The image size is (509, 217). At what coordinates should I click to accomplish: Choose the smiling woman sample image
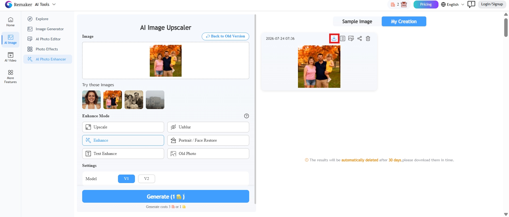point(91,100)
